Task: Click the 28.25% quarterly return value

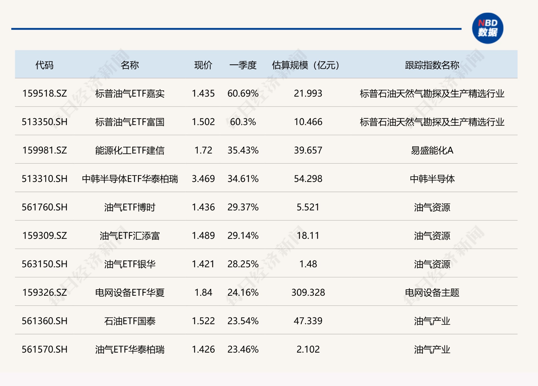Action: [243, 264]
